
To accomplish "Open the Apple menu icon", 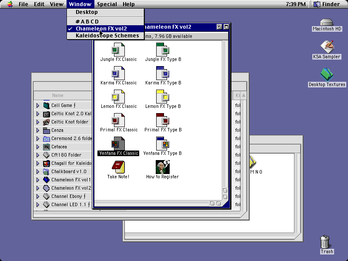I will 10,4.
